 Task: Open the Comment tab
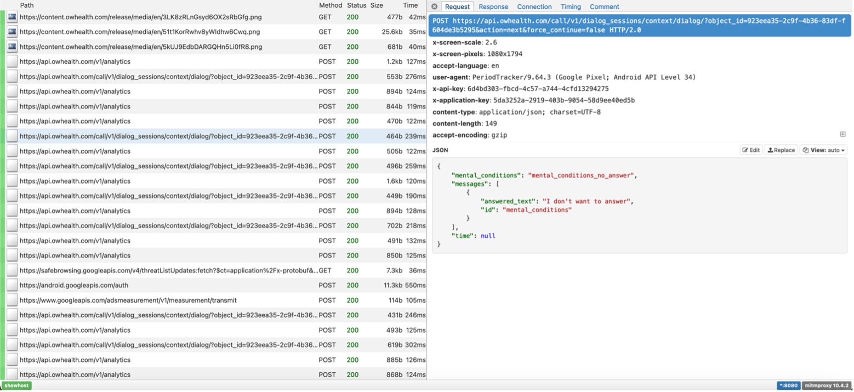604,7
